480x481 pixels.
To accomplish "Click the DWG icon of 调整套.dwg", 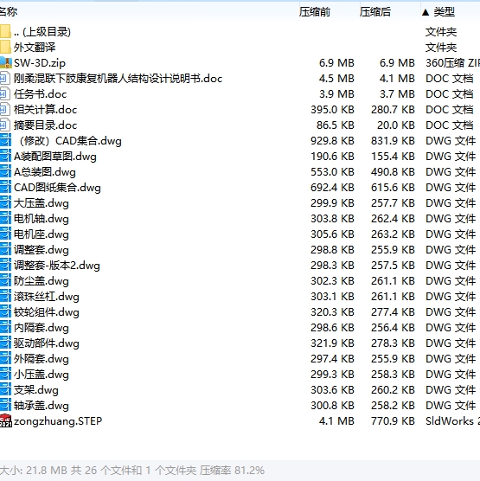I will coord(5,250).
